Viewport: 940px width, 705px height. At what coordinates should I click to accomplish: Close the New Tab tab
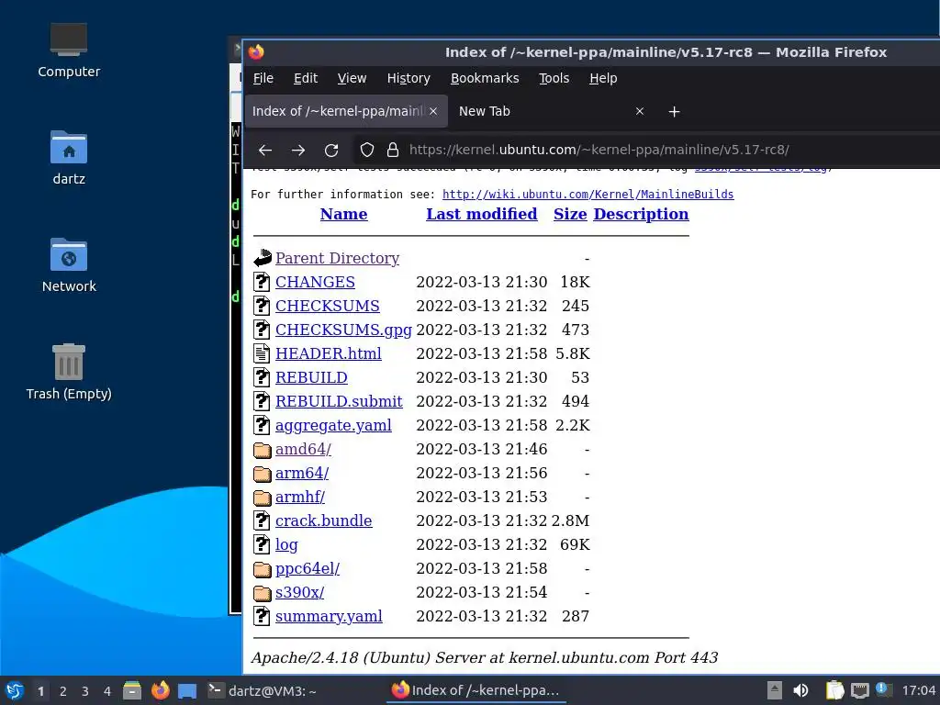point(640,111)
